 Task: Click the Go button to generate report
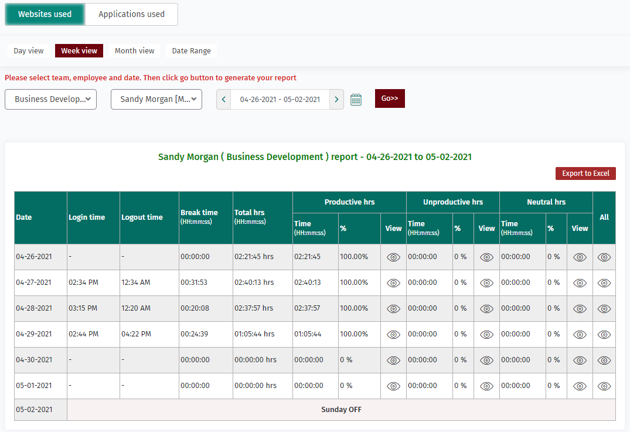[389, 98]
